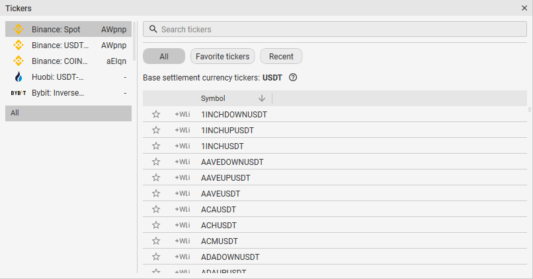Select the All filter button

164,56
